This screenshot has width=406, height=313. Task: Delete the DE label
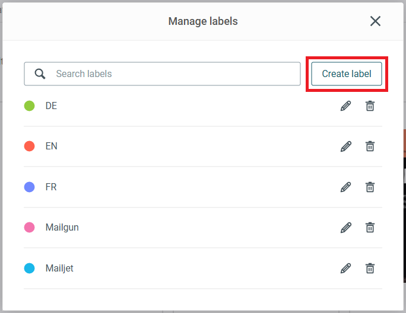click(x=370, y=106)
